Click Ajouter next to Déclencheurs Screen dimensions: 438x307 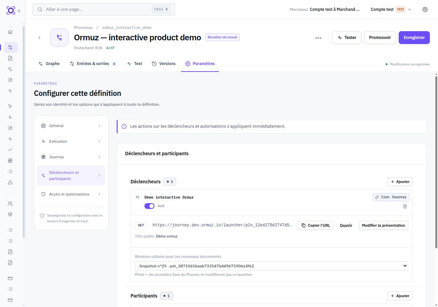pos(400,182)
